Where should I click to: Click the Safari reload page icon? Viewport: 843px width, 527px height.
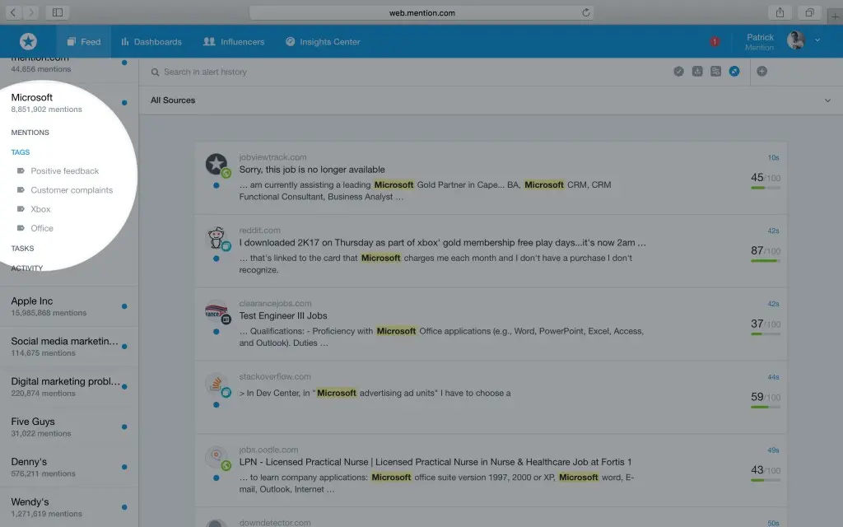[x=585, y=13]
